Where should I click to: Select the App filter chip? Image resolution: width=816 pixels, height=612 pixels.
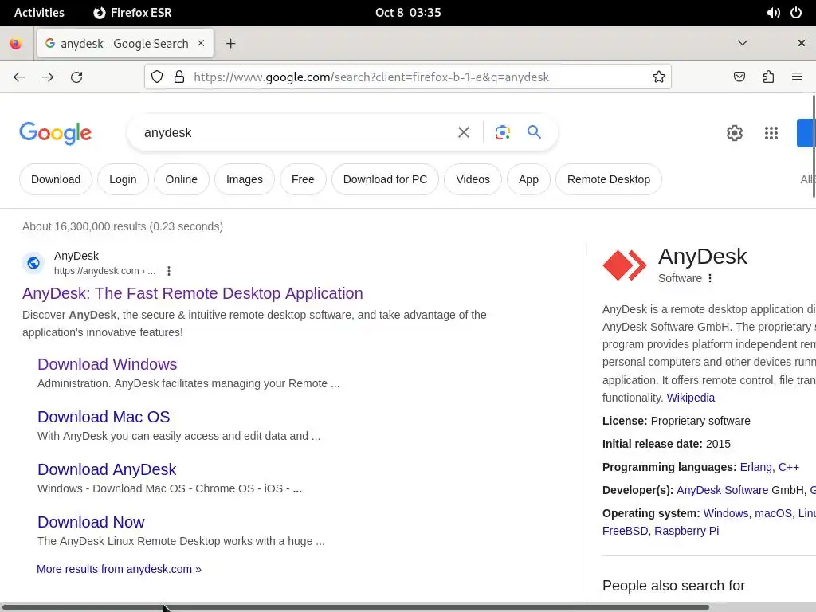point(528,179)
